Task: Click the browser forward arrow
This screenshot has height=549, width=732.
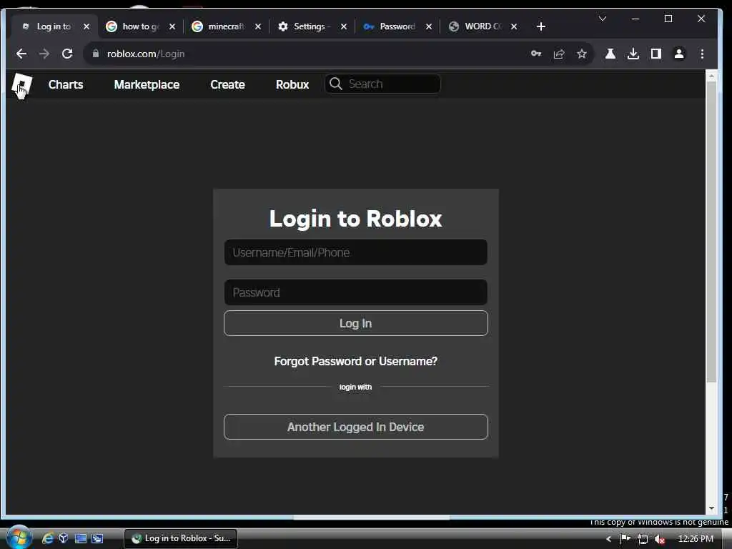Action: [x=44, y=54]
